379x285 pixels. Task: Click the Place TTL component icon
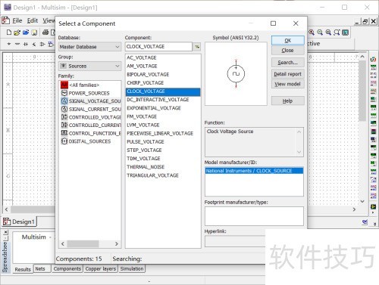point(51,44)
